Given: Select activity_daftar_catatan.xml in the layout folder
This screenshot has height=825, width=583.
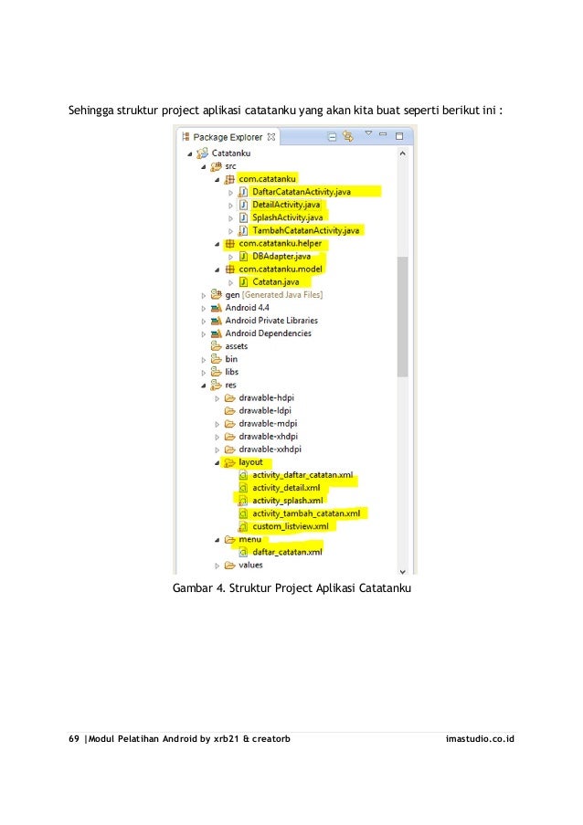Looking at the screenshot, I should (x=302, y=475).
